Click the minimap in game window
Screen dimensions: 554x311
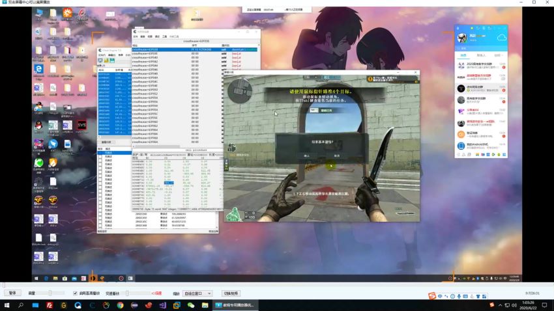pyautogui.click(x=240, y=90)
